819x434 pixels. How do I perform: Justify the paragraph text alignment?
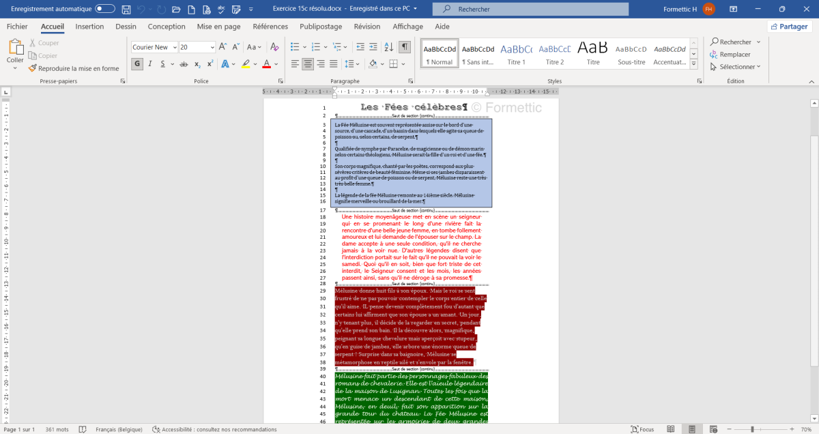[334, 64]
